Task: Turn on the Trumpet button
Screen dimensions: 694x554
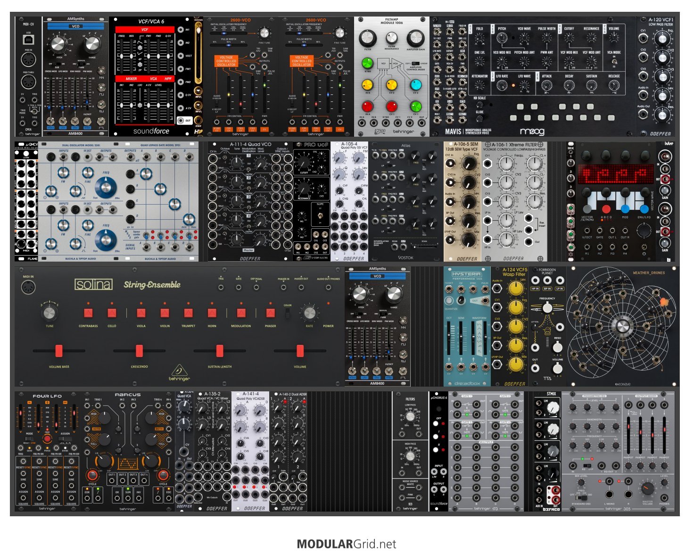Action: click(188, 313)
